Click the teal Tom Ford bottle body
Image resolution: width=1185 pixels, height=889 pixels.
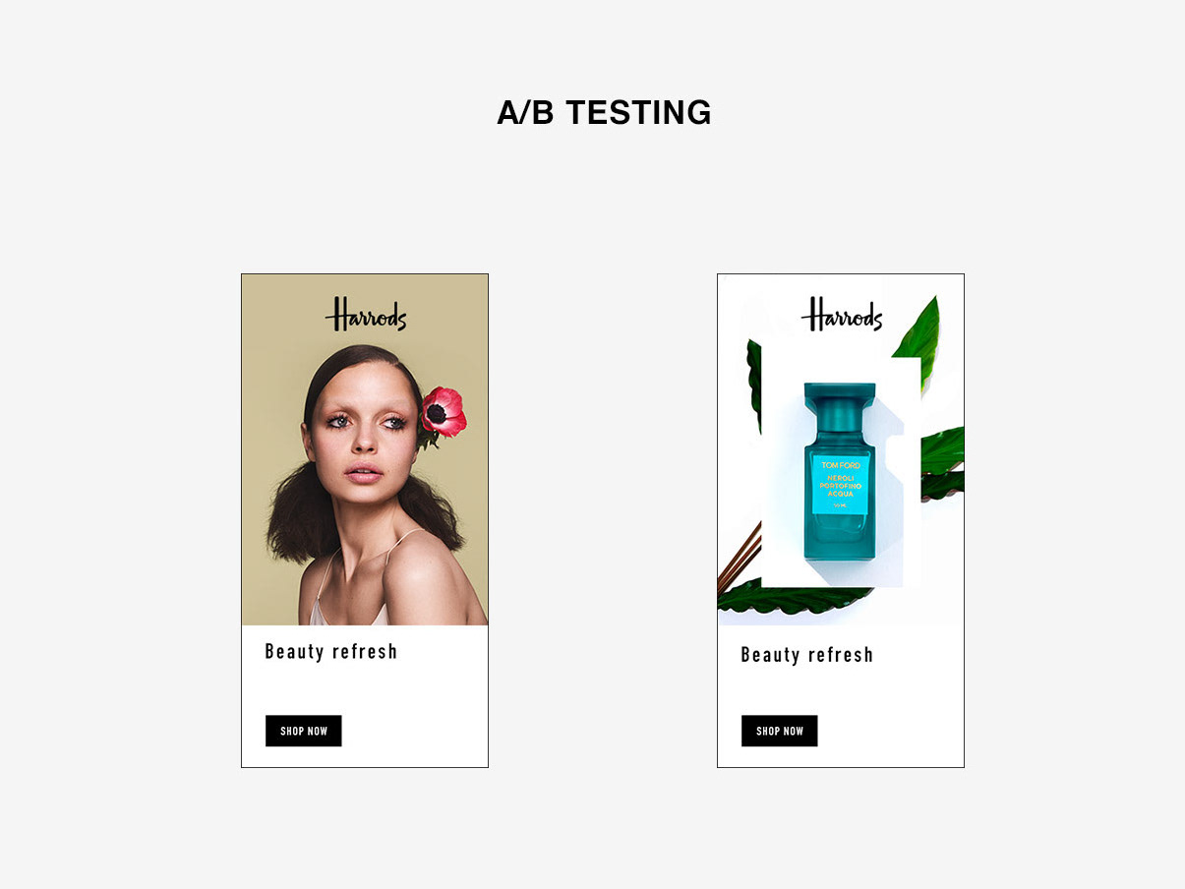pos(839,502)
